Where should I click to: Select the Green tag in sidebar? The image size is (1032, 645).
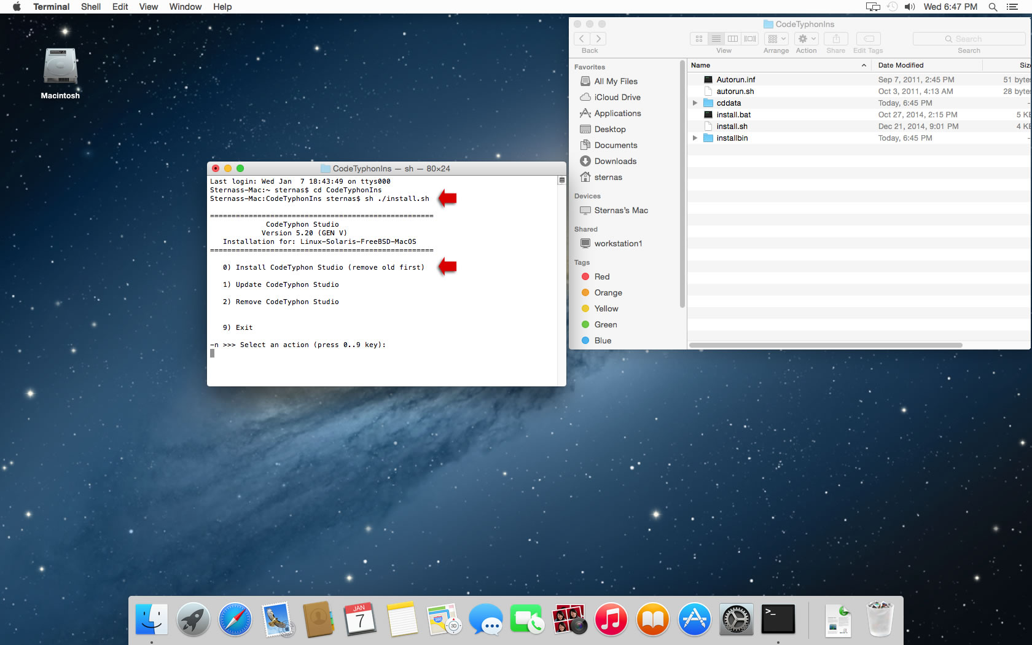606,324
